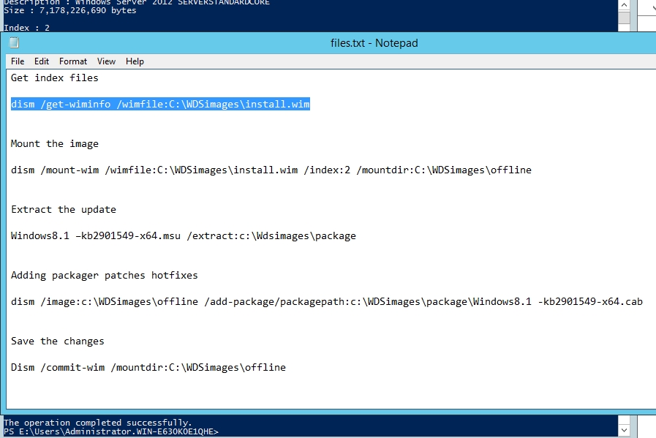
Task: Place cursor in the dism /add-package command
Action: (x=326, y=302)
